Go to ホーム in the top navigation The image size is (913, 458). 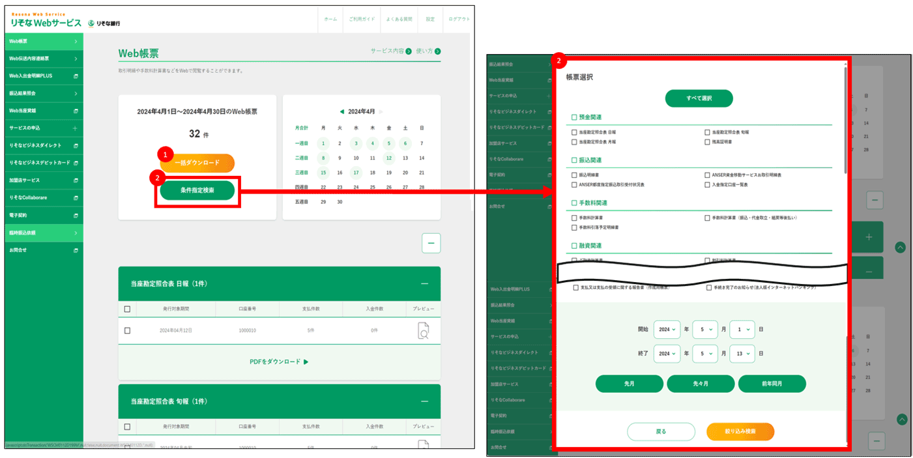tap(330, 20)
